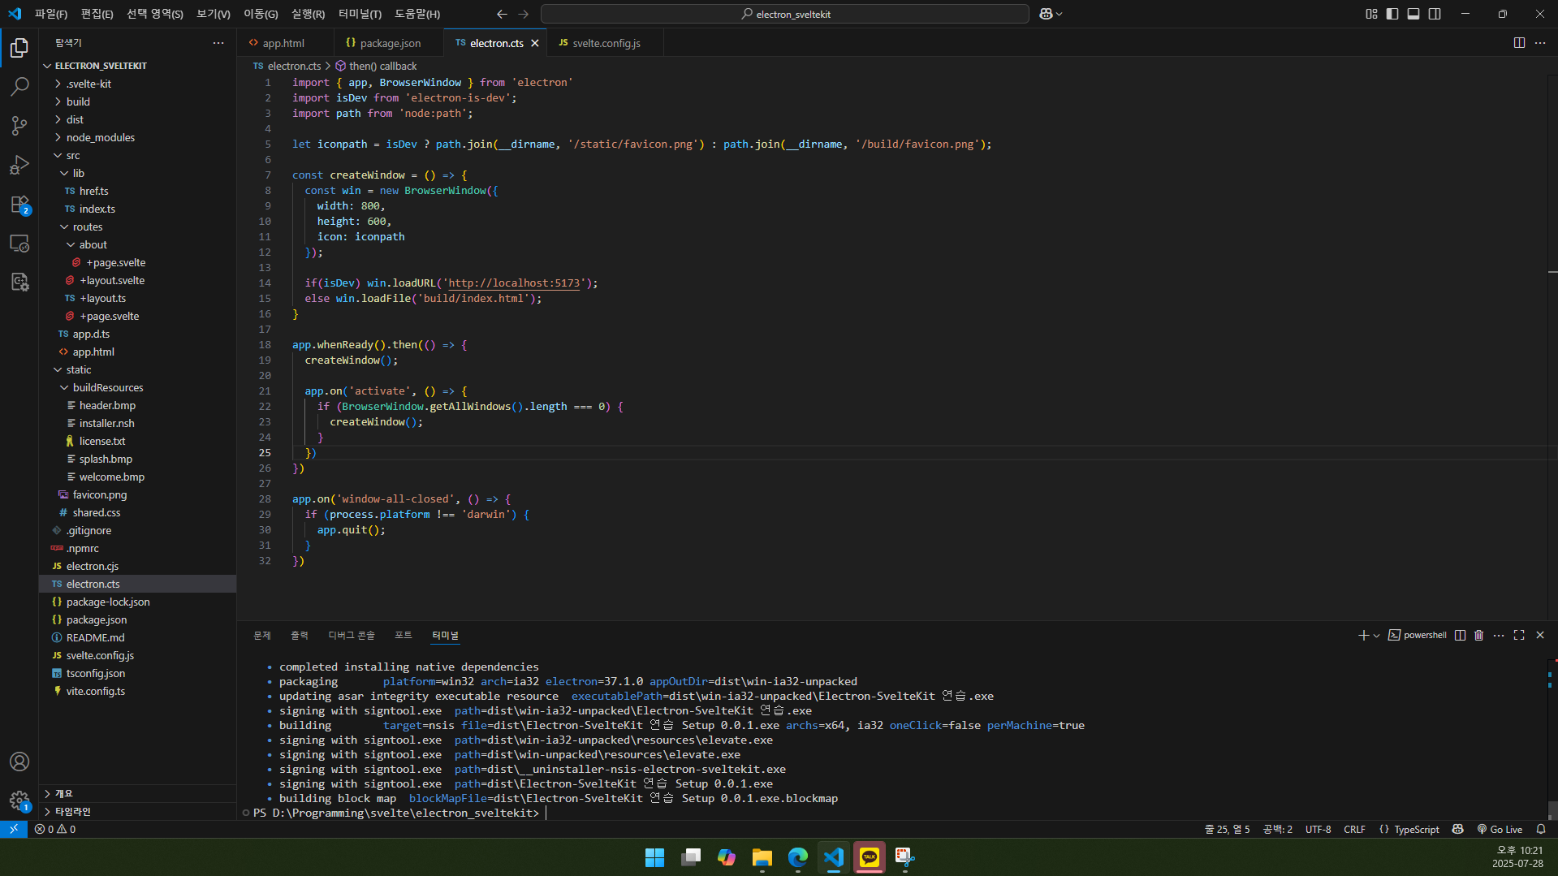This screenshot has height=876, width=1558.
Task: Open Run and Debug view
Action: [x=19, y=165]
